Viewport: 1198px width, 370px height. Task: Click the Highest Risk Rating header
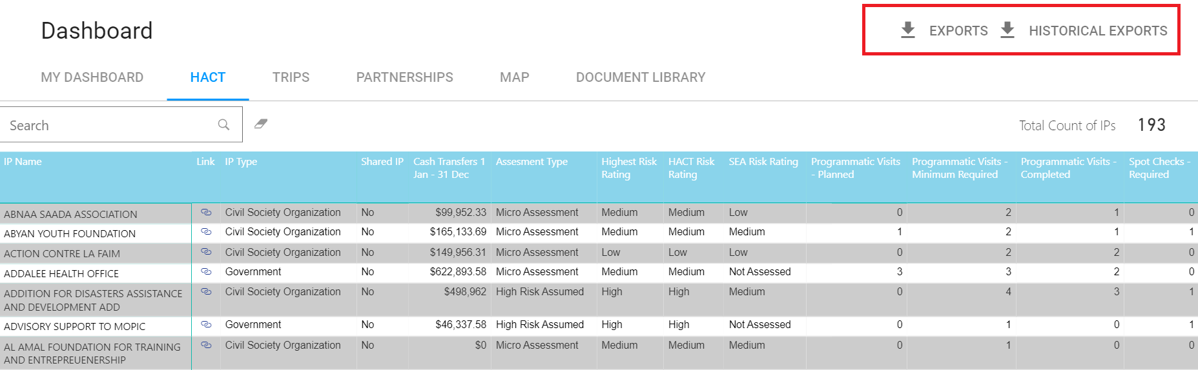click(629, 168)
